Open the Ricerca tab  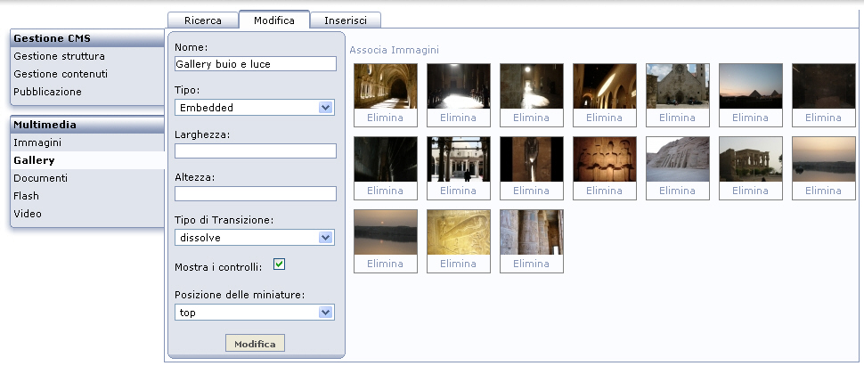coord(203,20)
